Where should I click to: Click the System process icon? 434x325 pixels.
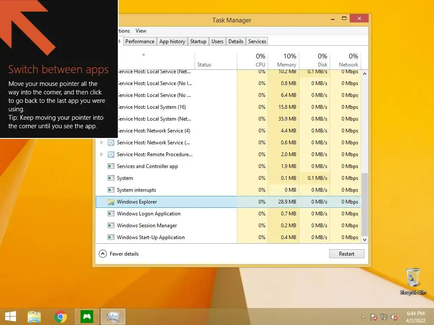(111, 178)
